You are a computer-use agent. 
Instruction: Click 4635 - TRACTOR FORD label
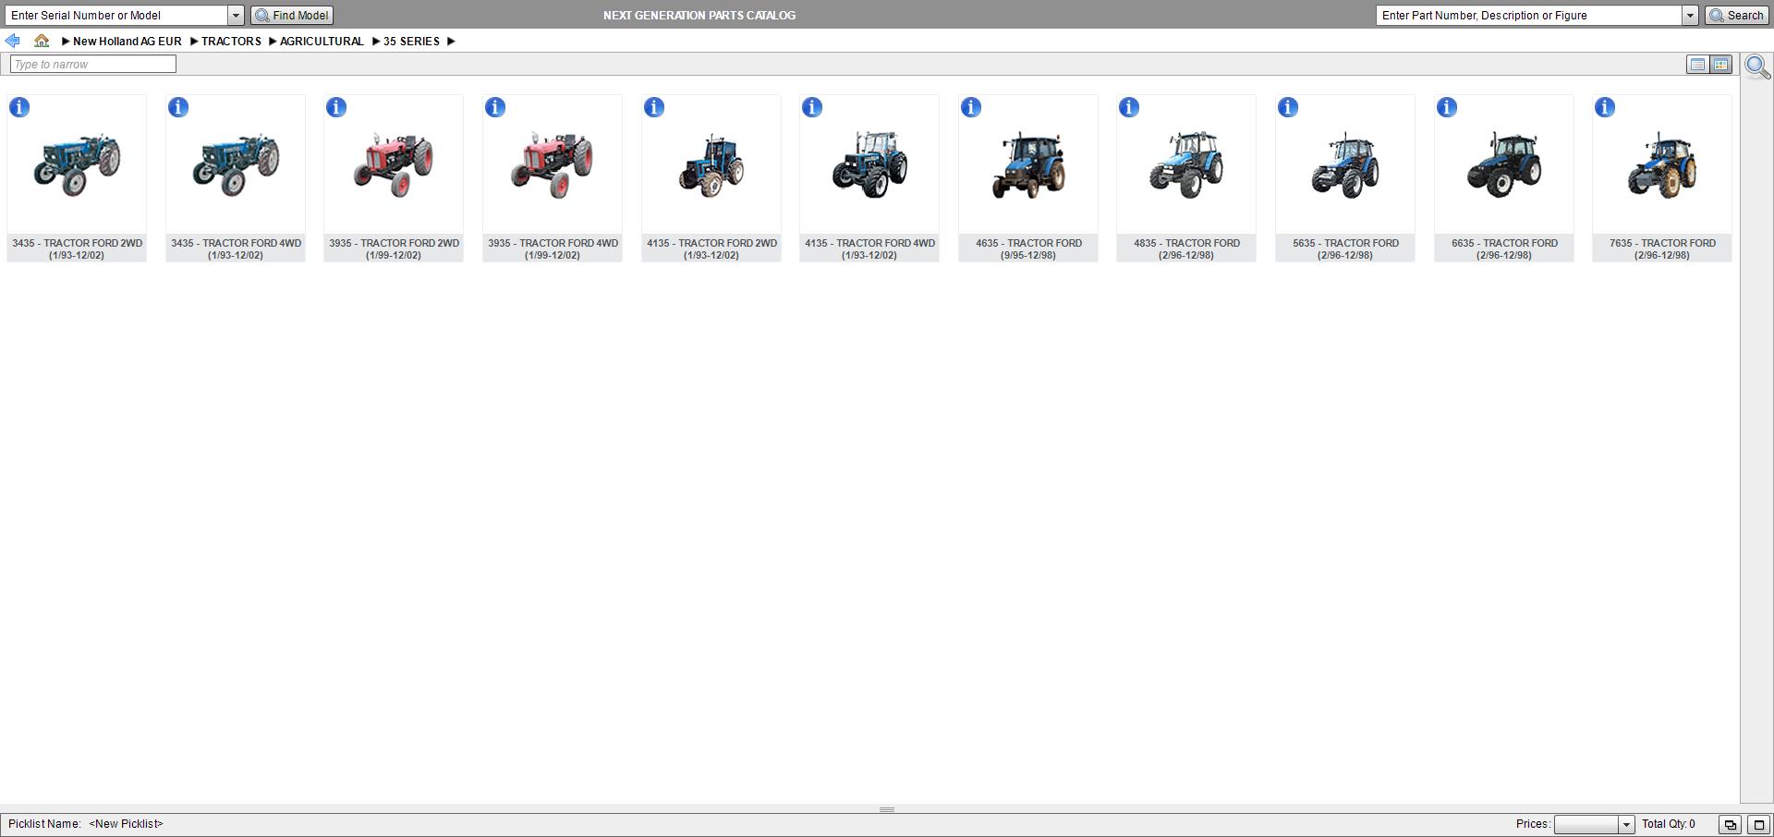pos(1028,249)
